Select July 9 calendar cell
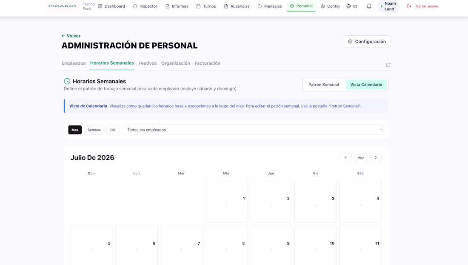Image resolution: width=468 pixels, height=265 pixels. [271, 245]
